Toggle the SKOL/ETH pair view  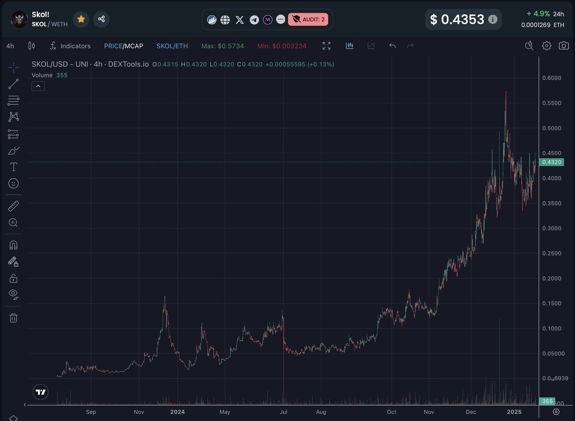point(172,46)
